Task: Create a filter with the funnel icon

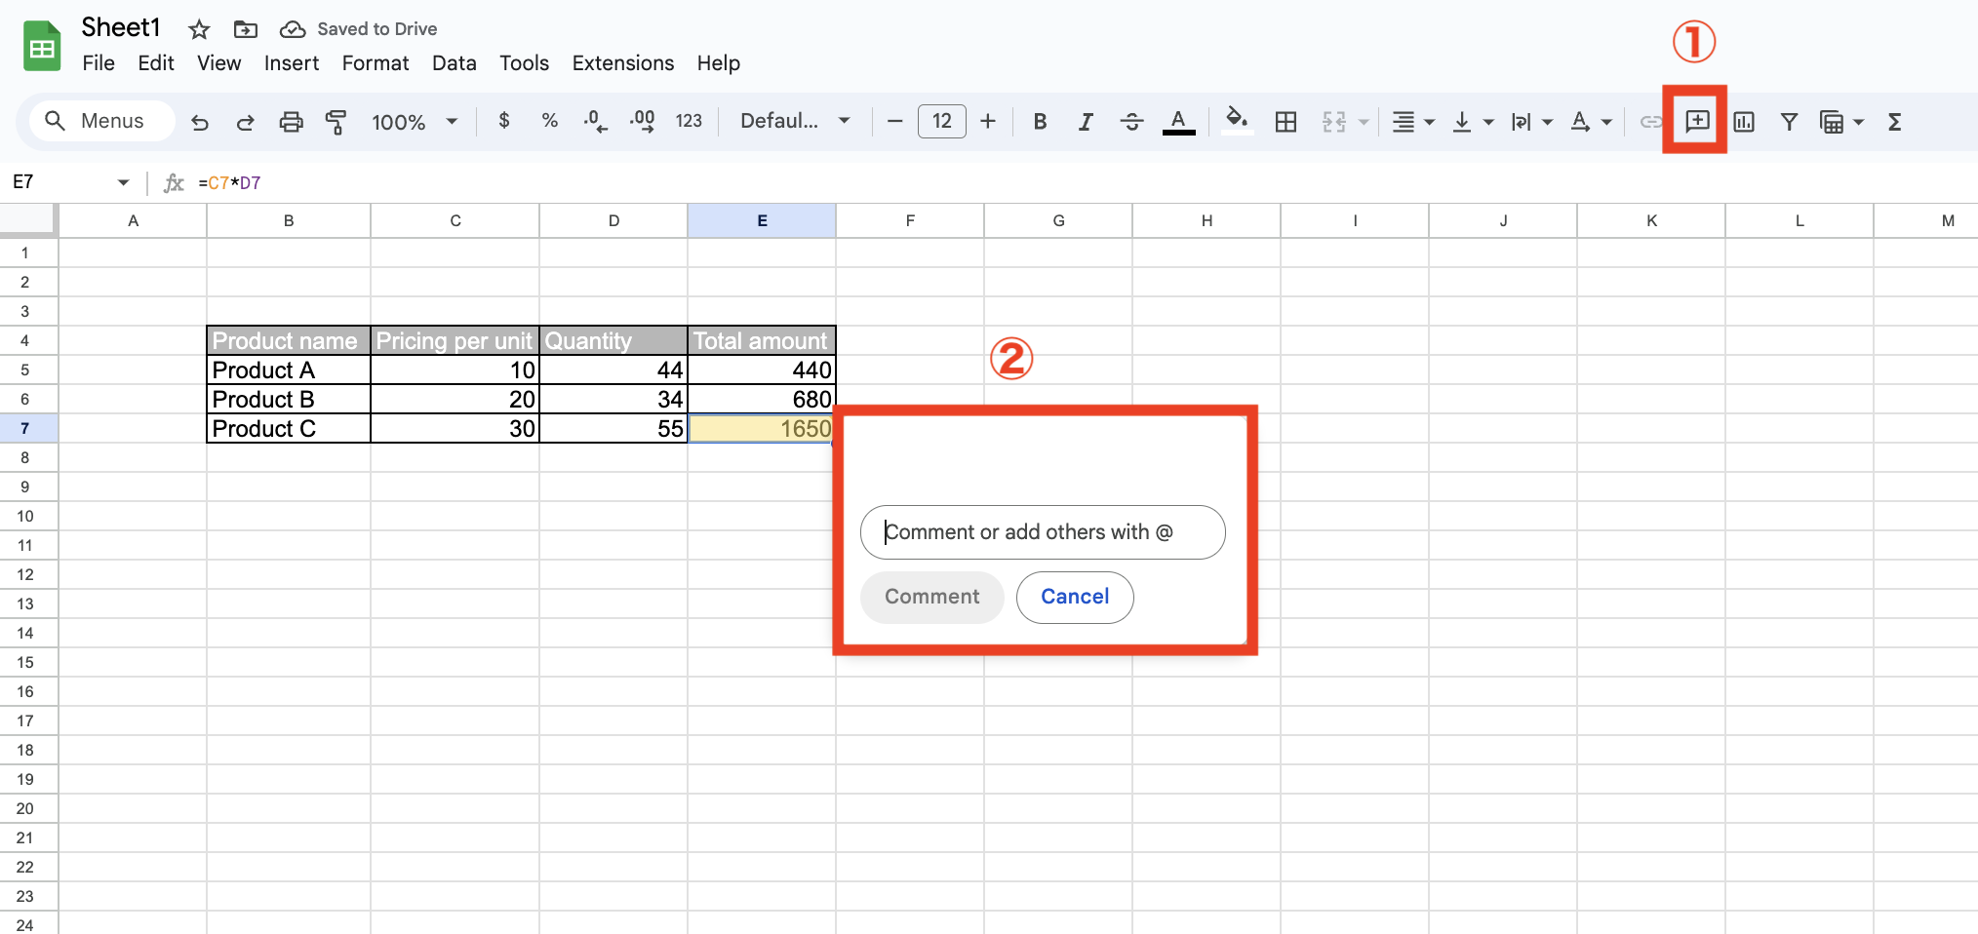Action: 1789,121
